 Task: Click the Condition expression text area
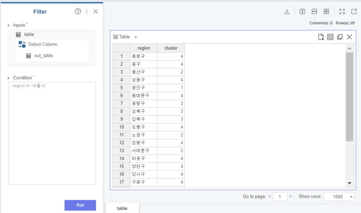pyautogui.click(x=52, y=133)
